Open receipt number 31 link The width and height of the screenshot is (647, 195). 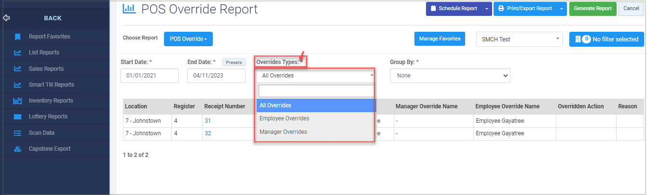point(208,121)
